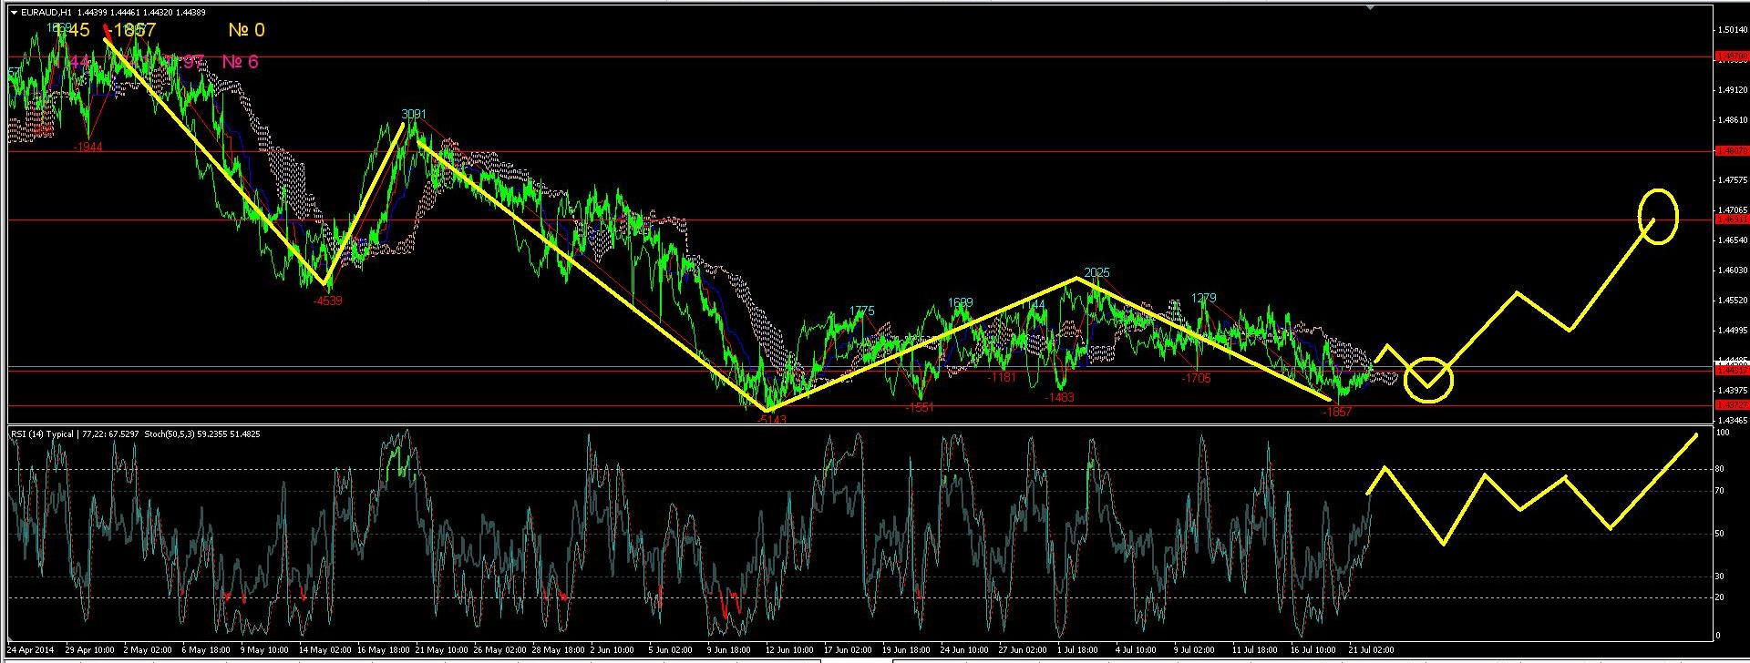Click the 3091 wave peak label
This screenshot has height=663, width=1750.
pyautogui.click(x=413, y=115)
